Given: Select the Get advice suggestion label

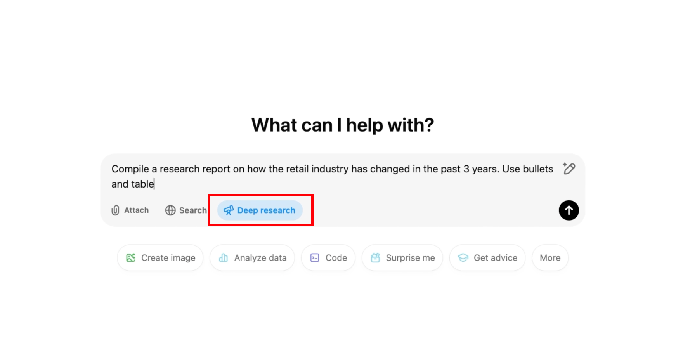Looking at the screenshot, I should [x=495, y=258].
